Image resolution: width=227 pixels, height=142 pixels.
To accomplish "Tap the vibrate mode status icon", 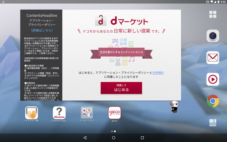I will [208, 2].
